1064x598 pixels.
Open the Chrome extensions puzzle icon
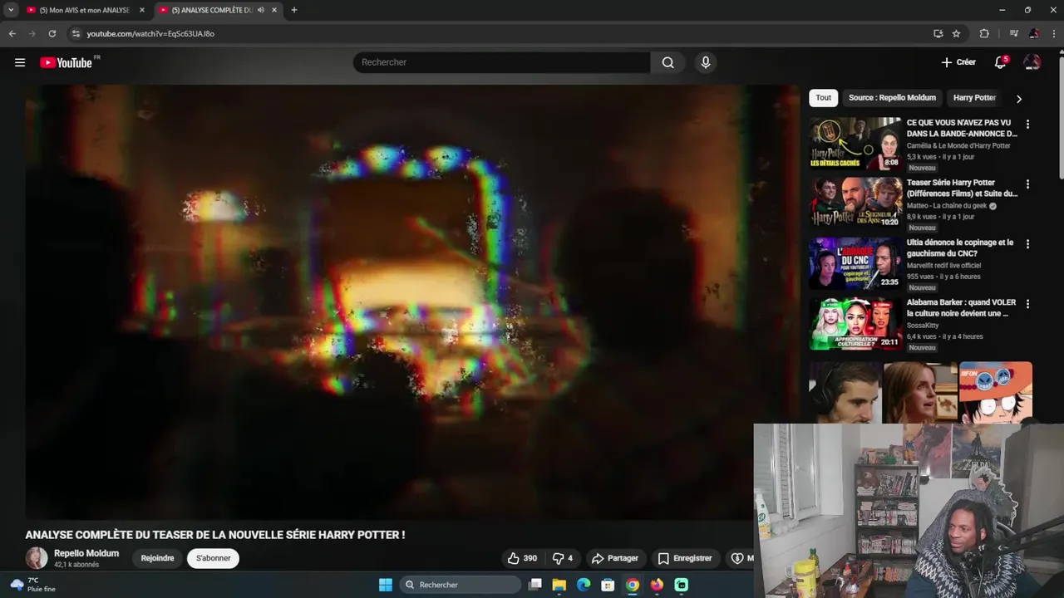[x=984, y=33]
